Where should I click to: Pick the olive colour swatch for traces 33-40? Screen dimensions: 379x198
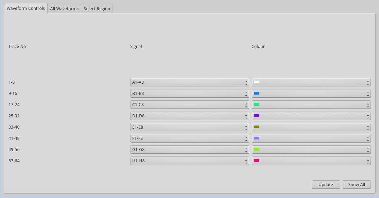257,127
